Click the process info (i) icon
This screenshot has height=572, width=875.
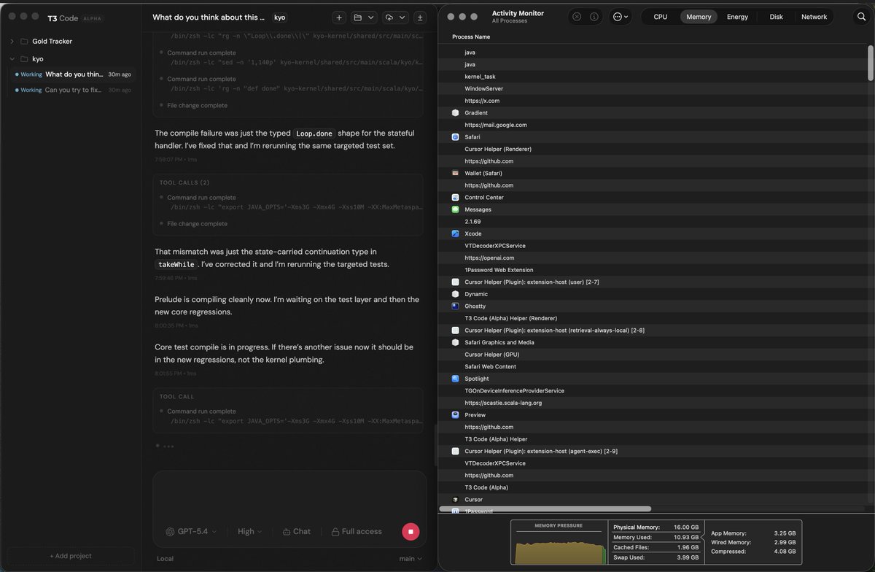click(594, 17)
